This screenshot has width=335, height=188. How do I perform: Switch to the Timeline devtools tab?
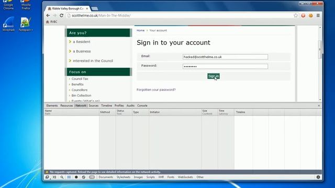[x=106, y=105]
